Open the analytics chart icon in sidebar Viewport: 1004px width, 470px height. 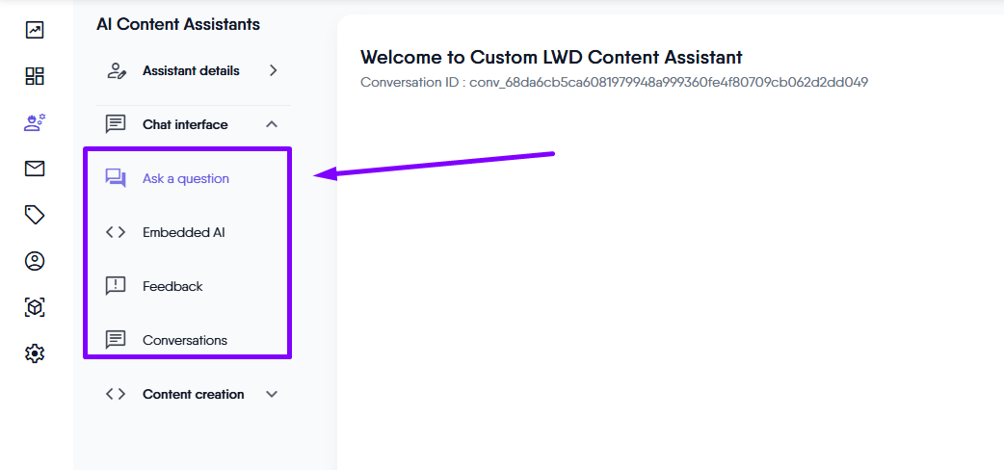point(35,30)
